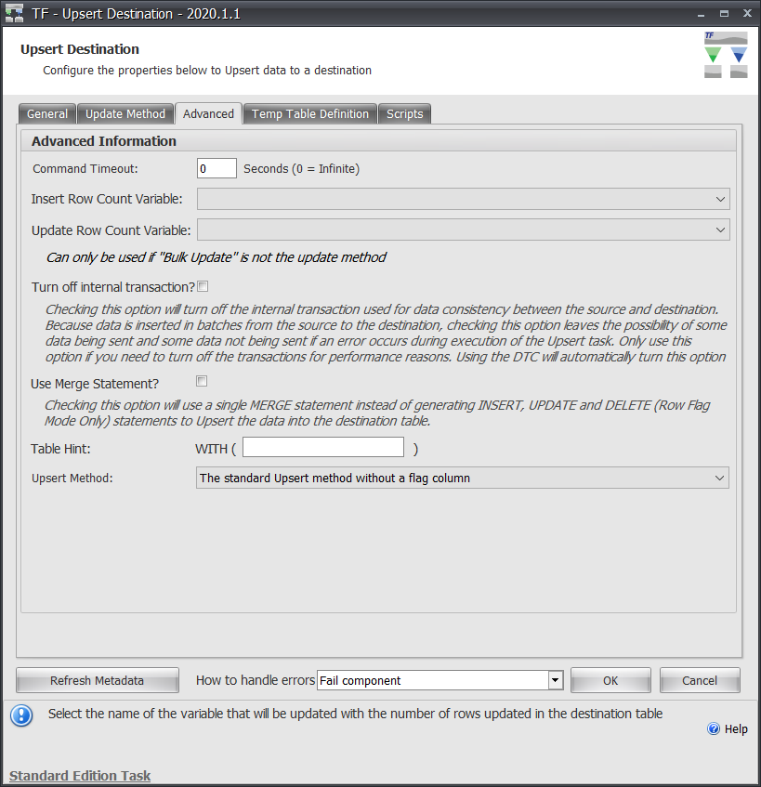Screen dimensions: 761x787
Task: Switch to the General tab
Action: tap(46, 113)
